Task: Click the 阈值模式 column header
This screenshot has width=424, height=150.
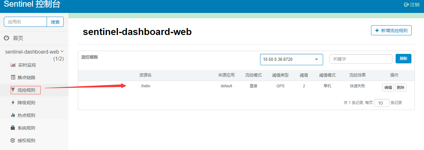Action: coord(327,75)
